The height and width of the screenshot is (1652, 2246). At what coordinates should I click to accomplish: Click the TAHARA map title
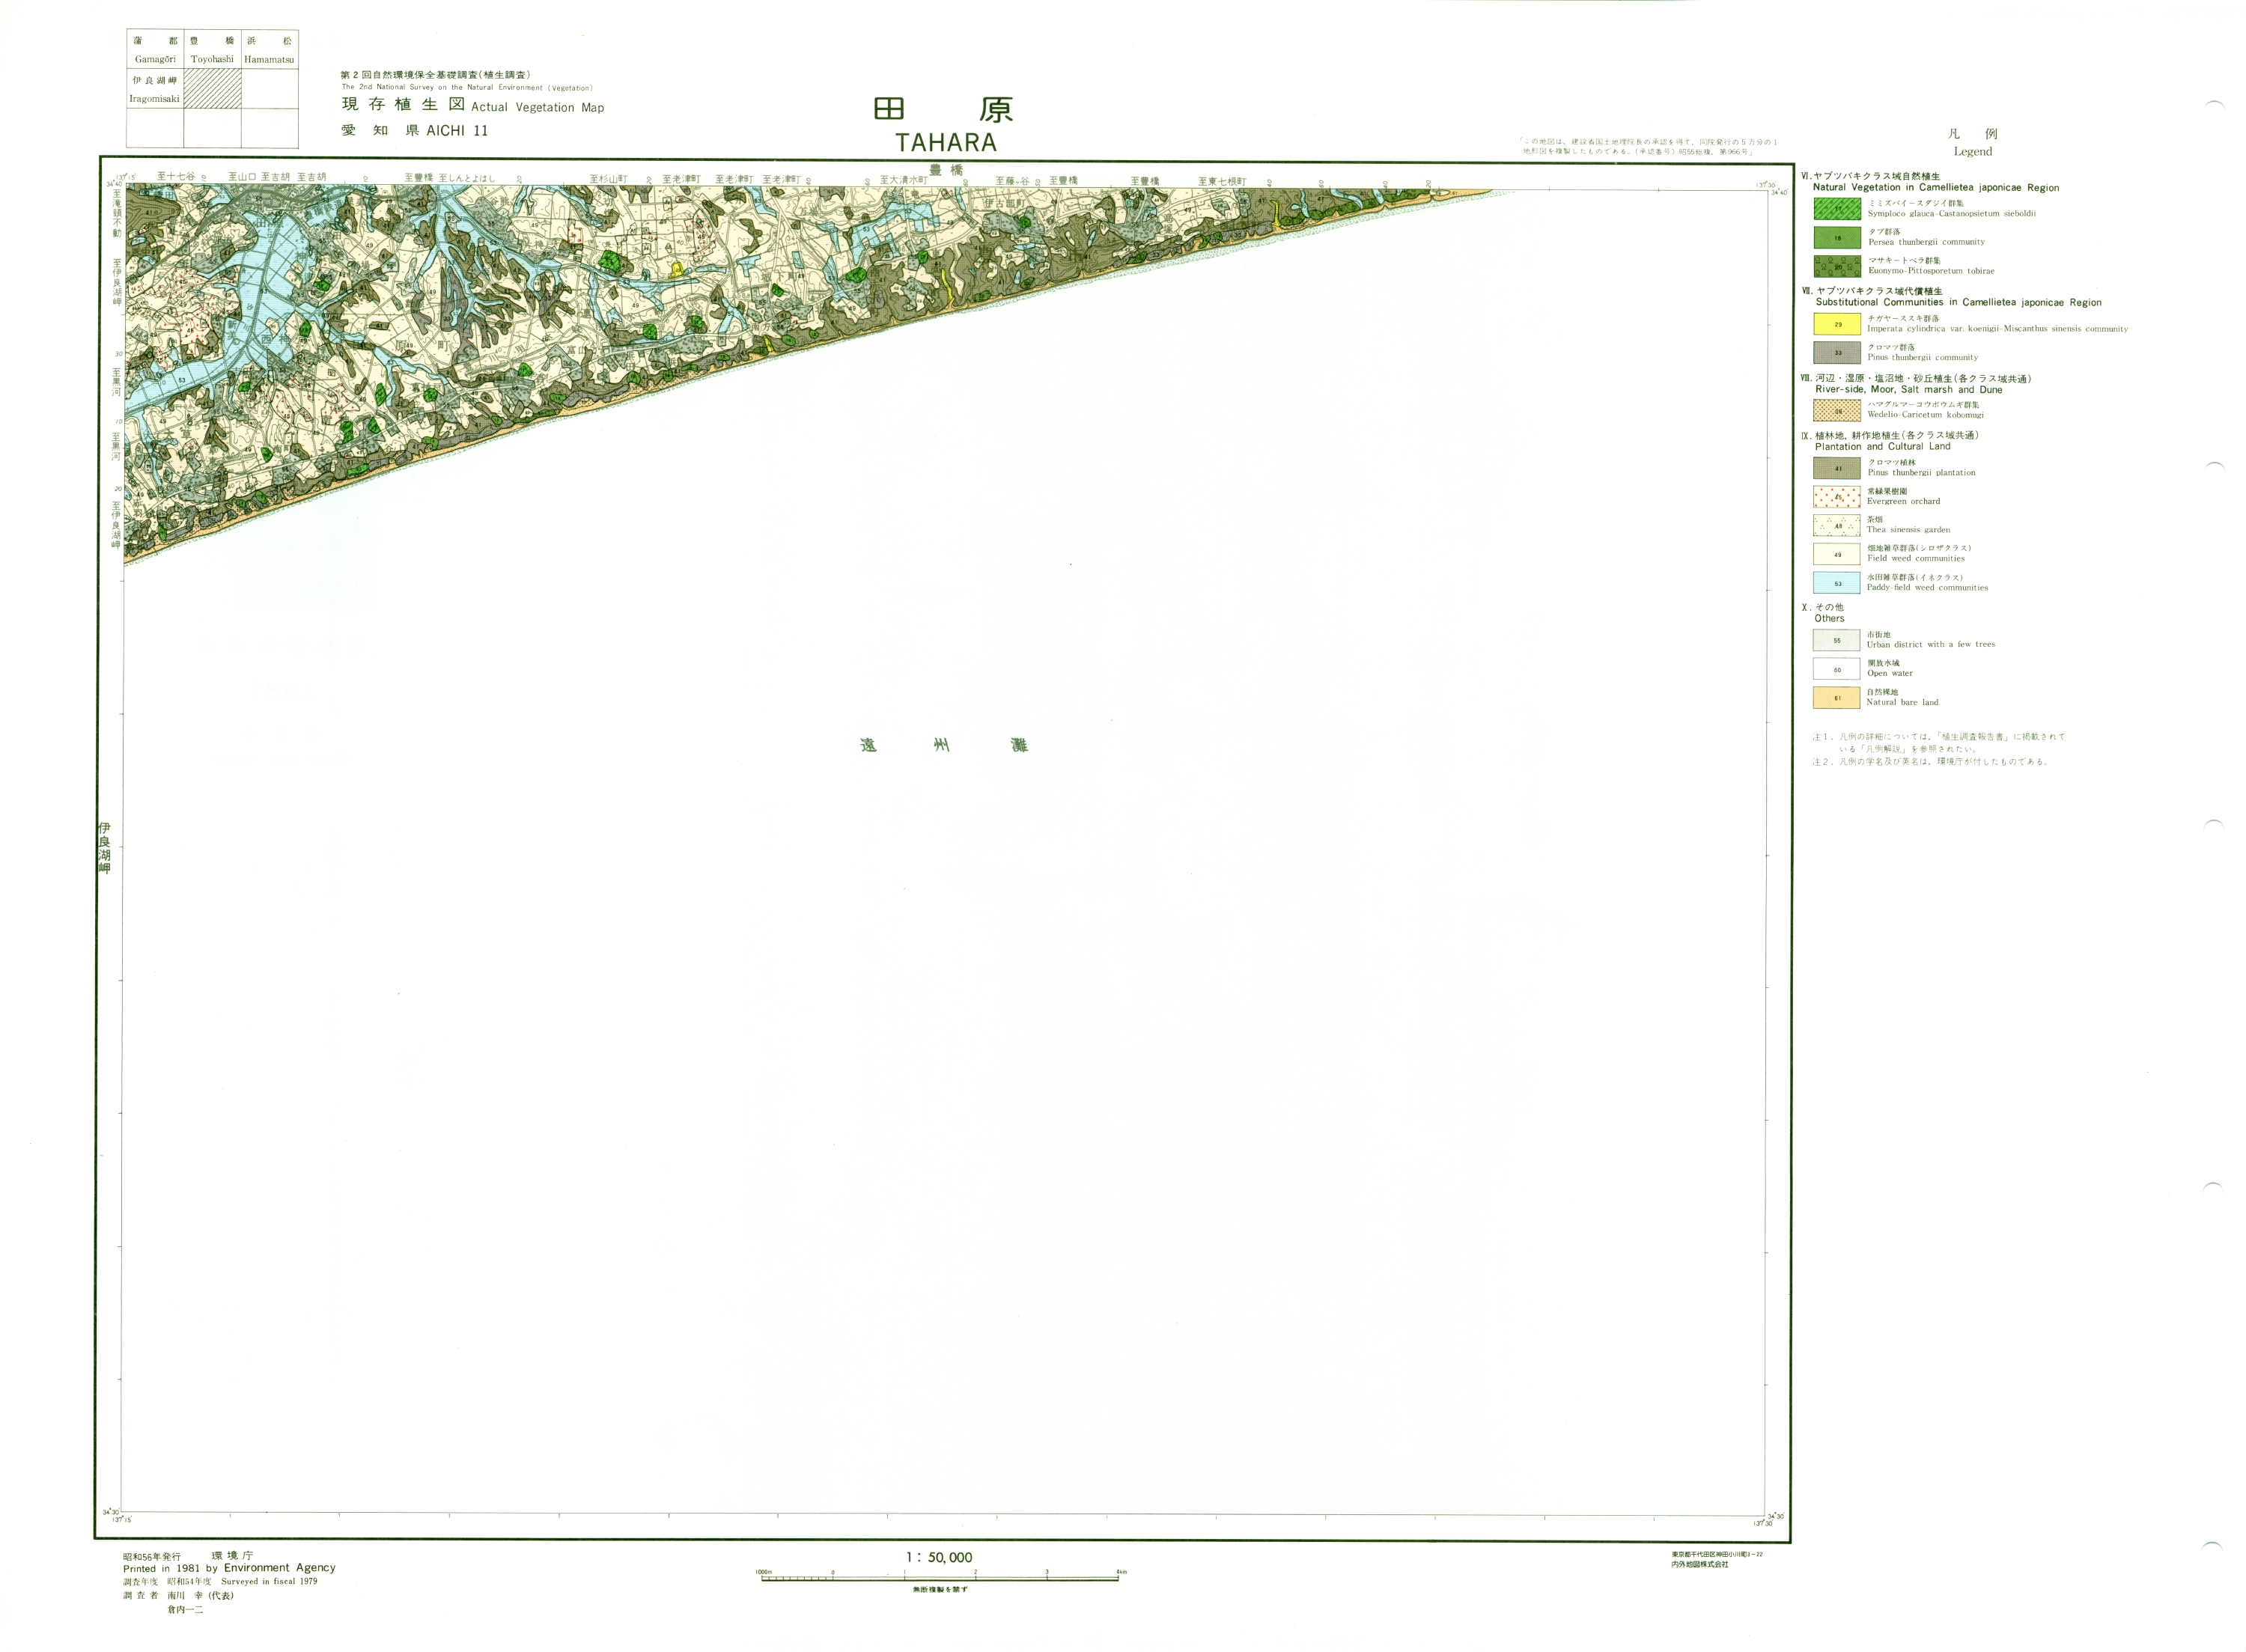(946, 142)
